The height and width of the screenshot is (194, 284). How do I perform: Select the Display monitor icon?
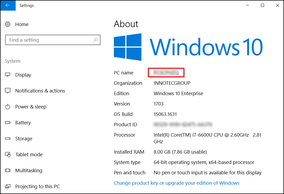click(x=8, y=75)
